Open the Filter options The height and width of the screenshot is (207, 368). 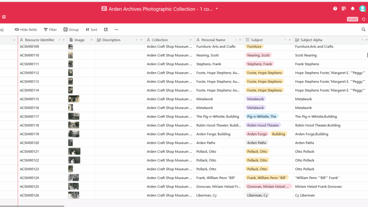pyautogui.click(x=50, y=30)
